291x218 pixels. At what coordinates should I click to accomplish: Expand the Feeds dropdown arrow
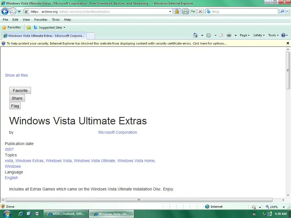point(215,35)
